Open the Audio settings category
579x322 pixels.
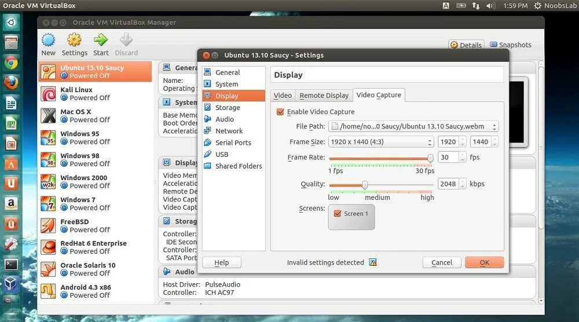[233, 119]
